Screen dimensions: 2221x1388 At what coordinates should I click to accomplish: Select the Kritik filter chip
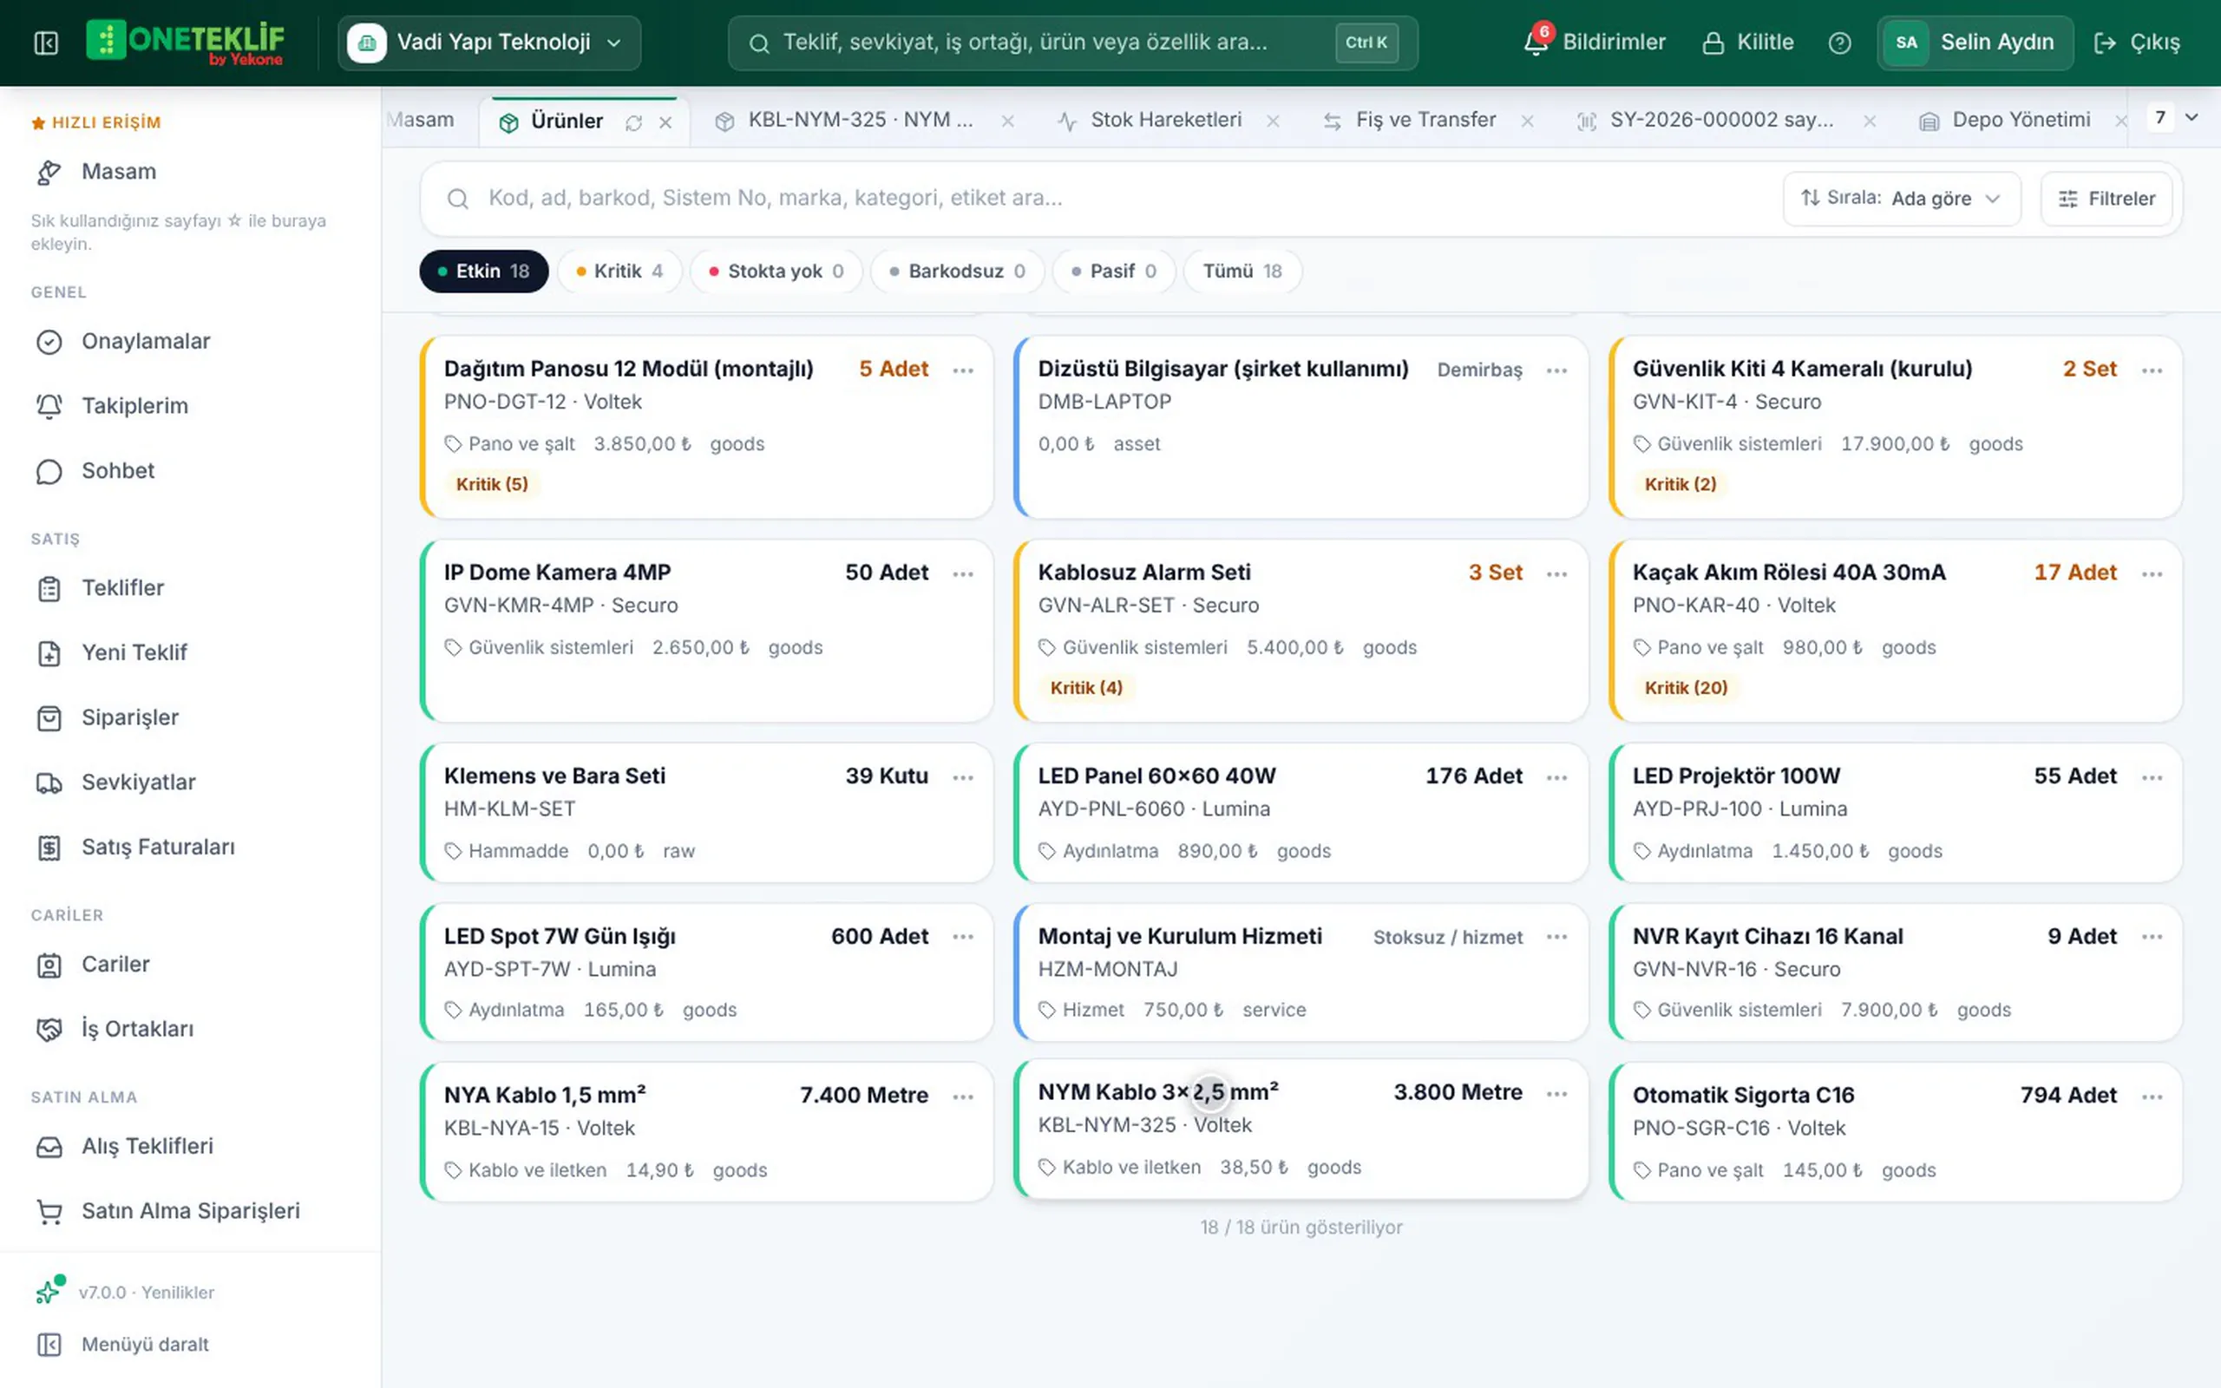click(x=619, y=271)
